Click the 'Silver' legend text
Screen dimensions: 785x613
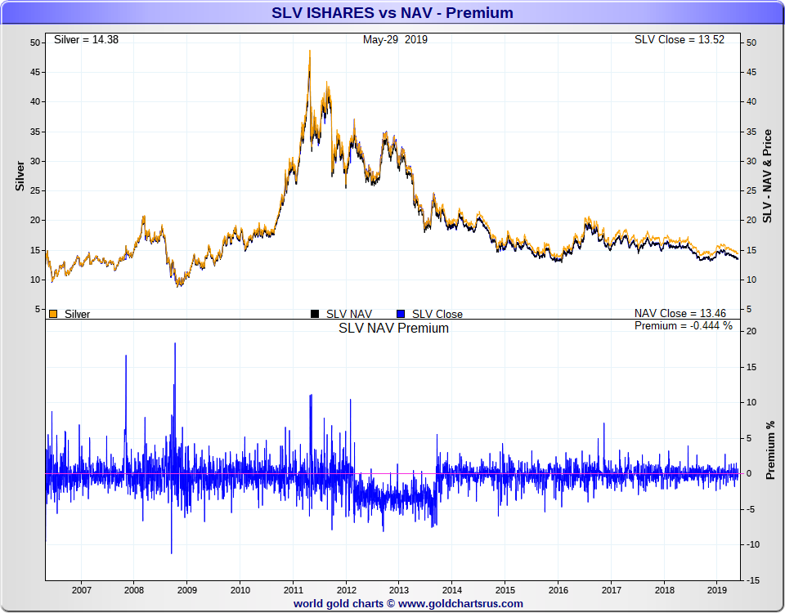(77, 314)
